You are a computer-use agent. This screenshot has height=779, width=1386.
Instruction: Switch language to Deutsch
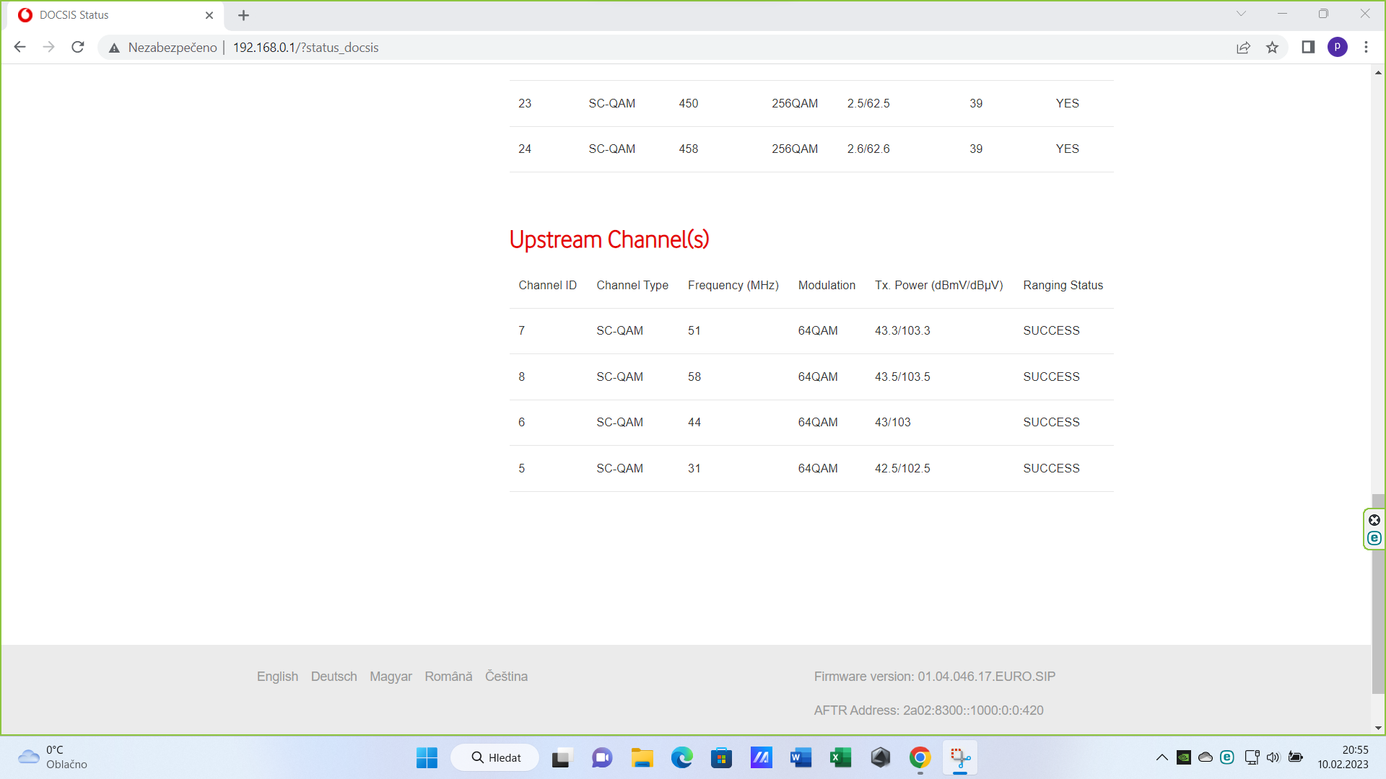pyautogui.click(x=334, y=677)
